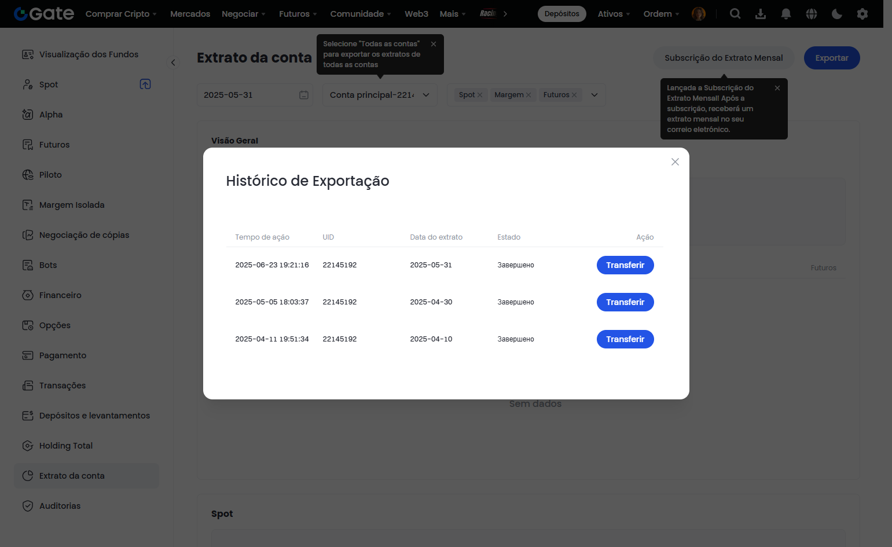This screenshot has width=892, height=547.
Task: Expand the Negociar menu
Action: [244, 14]
